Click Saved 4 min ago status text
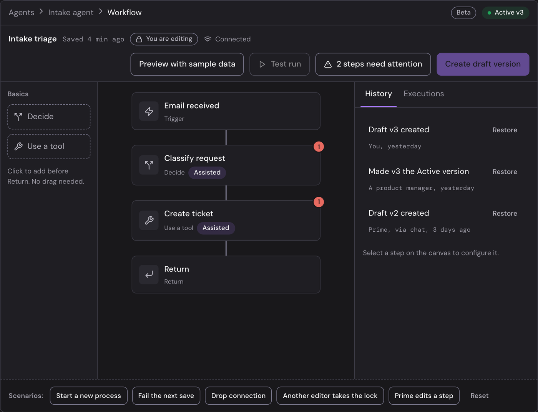 click(93, 39)
